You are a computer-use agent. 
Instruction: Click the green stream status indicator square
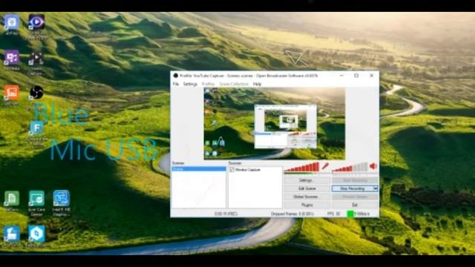coord(350,214)
